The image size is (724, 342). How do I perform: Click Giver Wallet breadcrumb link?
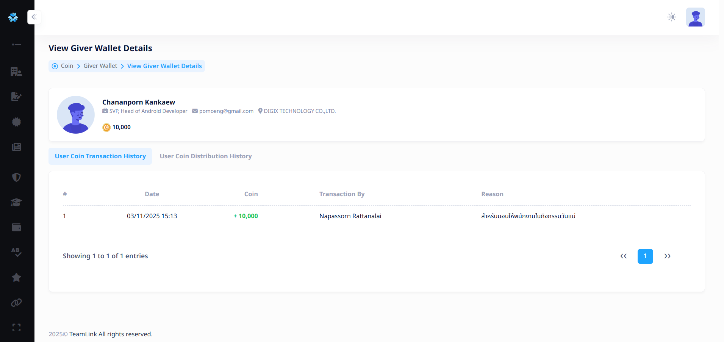pyautogui.click(x=100, y=66)
